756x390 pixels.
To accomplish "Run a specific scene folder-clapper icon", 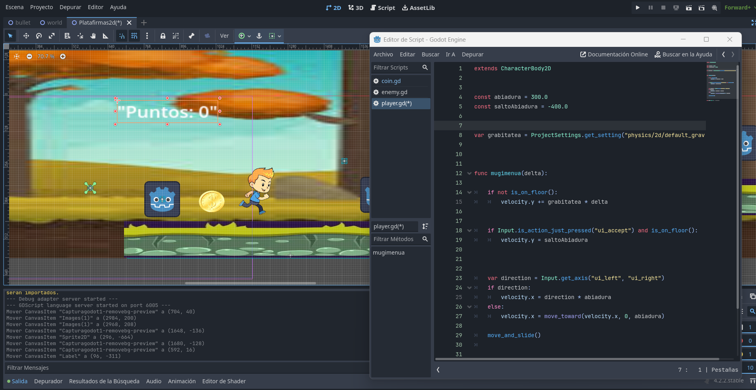I will 702,8.
